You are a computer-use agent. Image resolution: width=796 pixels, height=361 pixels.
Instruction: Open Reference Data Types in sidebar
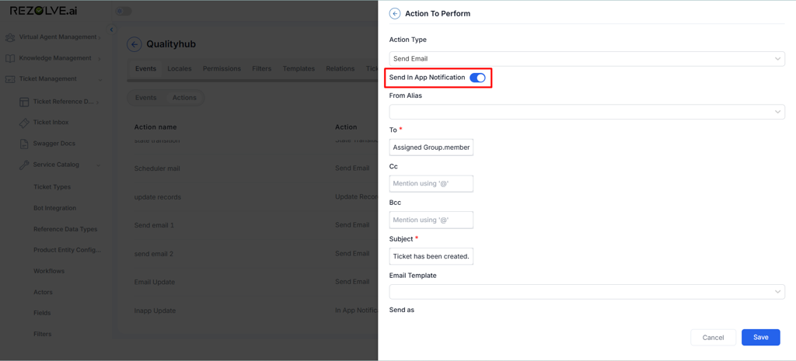(65, 230)
